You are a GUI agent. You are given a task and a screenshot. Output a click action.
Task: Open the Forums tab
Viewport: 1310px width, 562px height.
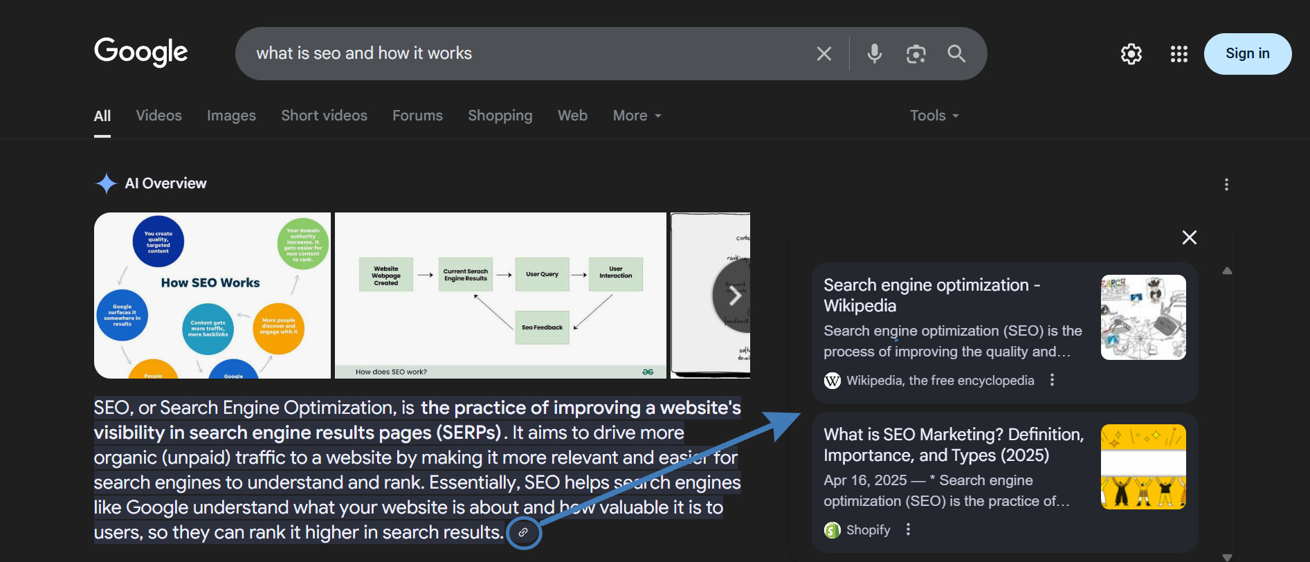coord(417,116)
